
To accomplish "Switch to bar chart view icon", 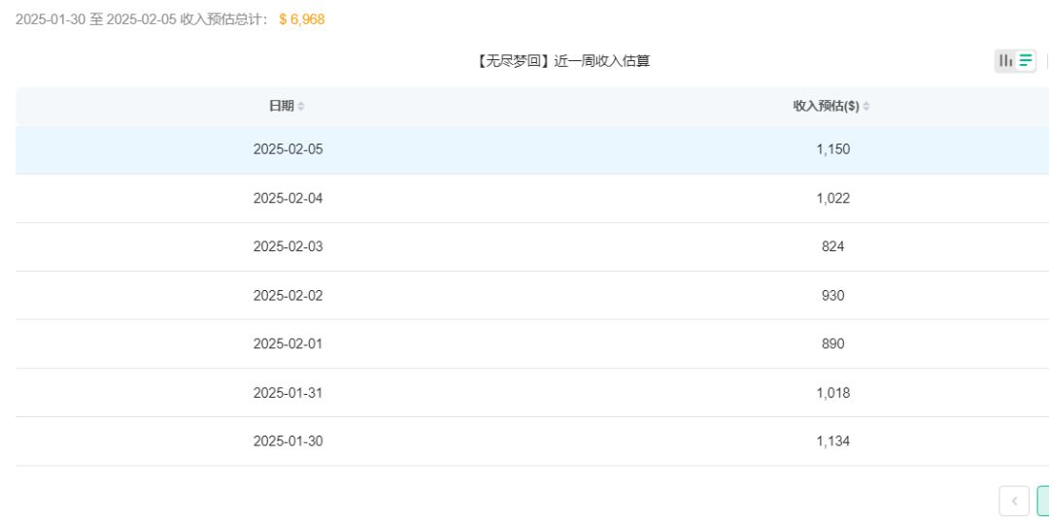I will coord(1005,61).
